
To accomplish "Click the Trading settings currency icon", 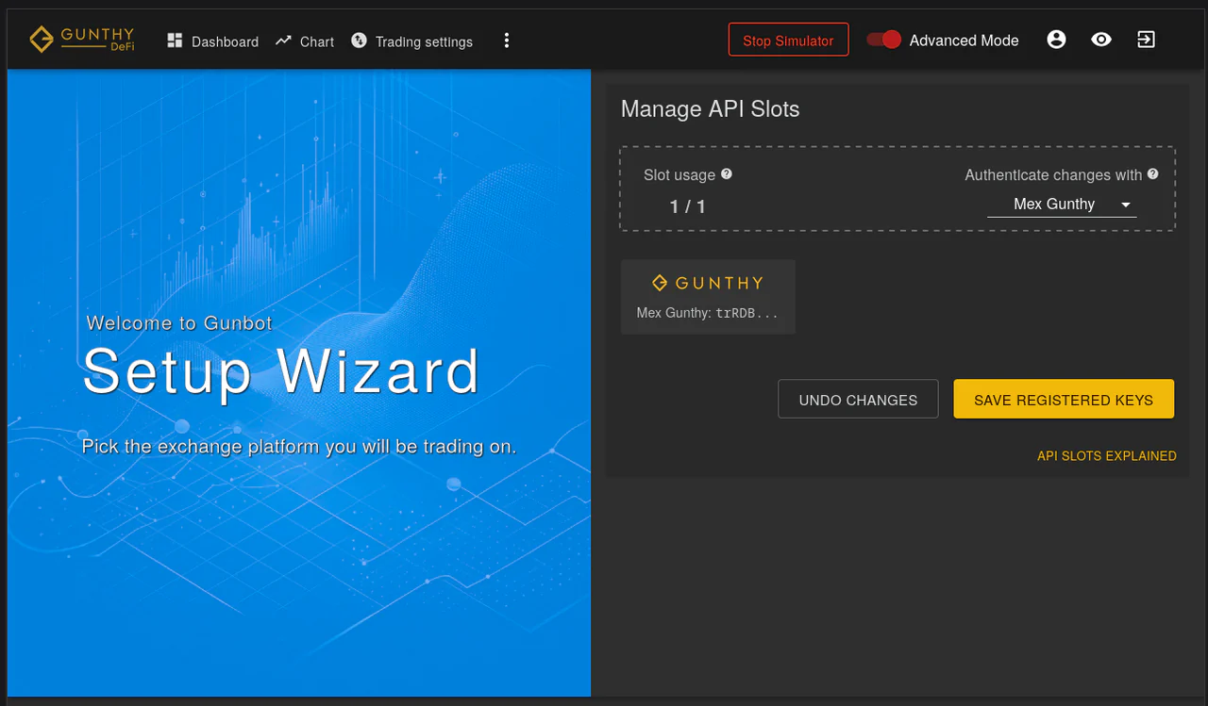I will [x=359, y=41].
